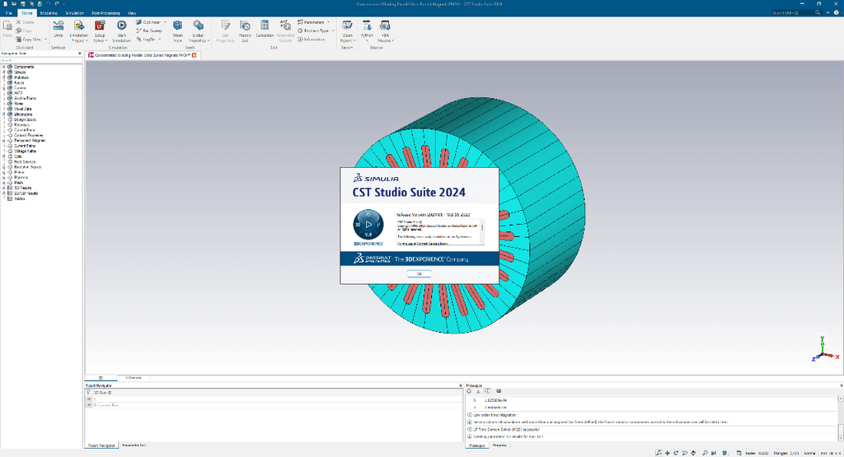Click the zoom magnifier icon in status bar

pos(706,453)
